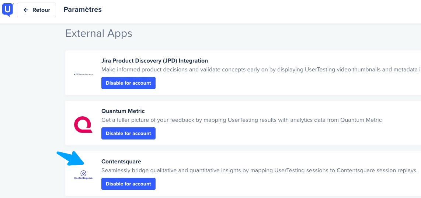This screenshot has height=198, width=421.
Task: Select the Quantum Metric title text
Action: pyautogui.click(x=123, y=111)
